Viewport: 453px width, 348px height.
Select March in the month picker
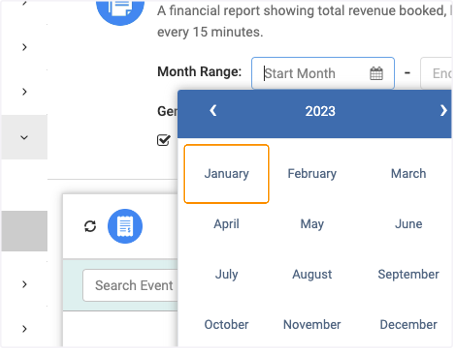pos(408,174)
